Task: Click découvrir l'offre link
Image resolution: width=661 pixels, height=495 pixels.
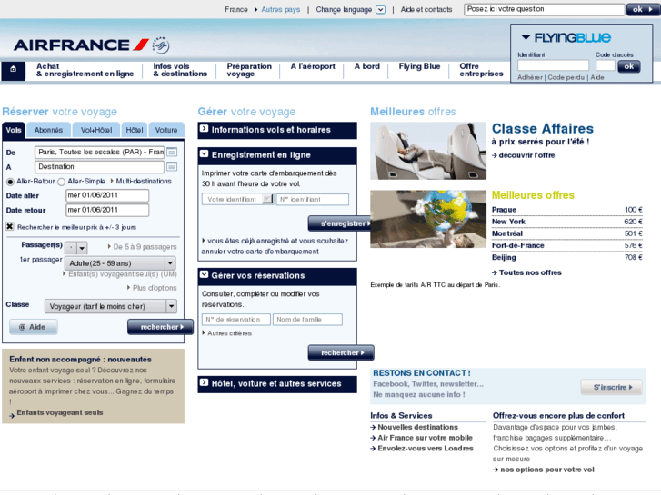Action: point(526,155)
